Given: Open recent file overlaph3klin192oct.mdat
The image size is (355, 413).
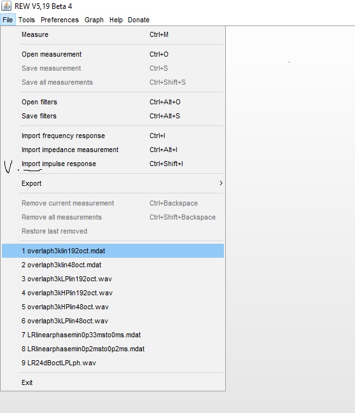Looking at the screenshot, I should click(113, 251).
